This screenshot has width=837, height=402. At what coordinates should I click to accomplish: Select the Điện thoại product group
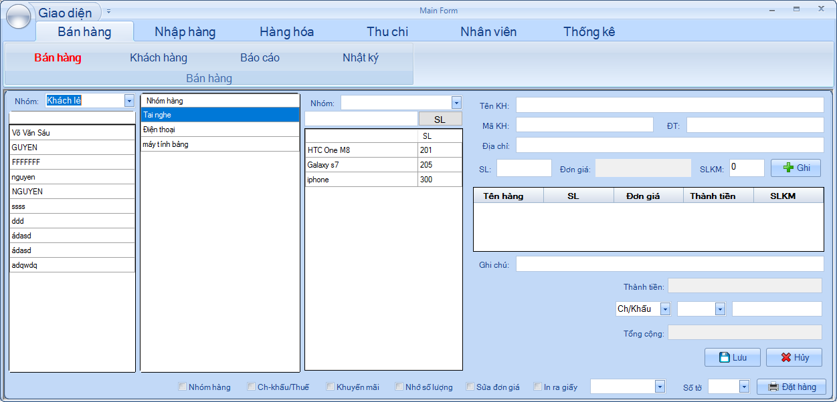pyautogui.click(x=220, y=130)
